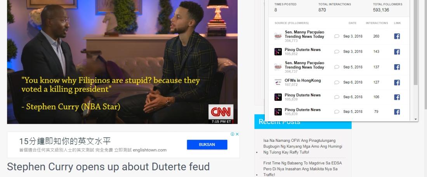Open Facebook link for Sep 5 Pacquiao post

coord(397,67)
